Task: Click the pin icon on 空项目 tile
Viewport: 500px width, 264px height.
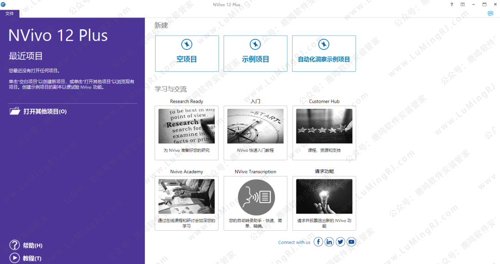Action: click(x=187, y=44)
